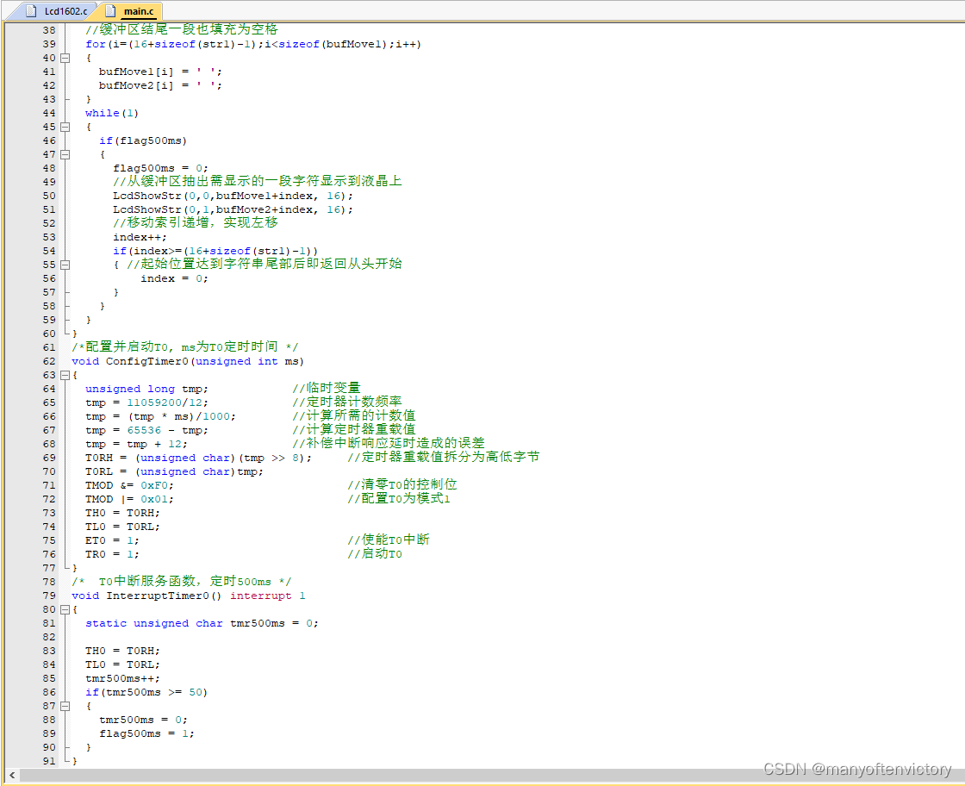Click 'T0RL = (unsigned char)tmp;' line
Viewport: 965px width, 786px height.
(174, 471)
